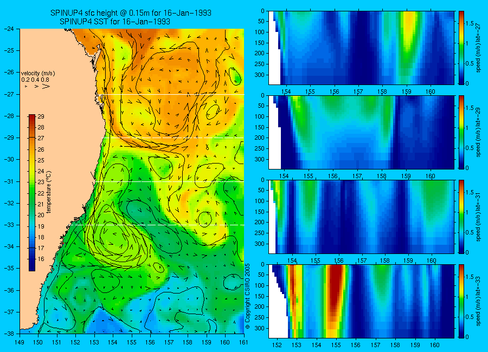Click the speed colorbar beside the lat=-33 section

pyautogui.click(x=461, y=301)
